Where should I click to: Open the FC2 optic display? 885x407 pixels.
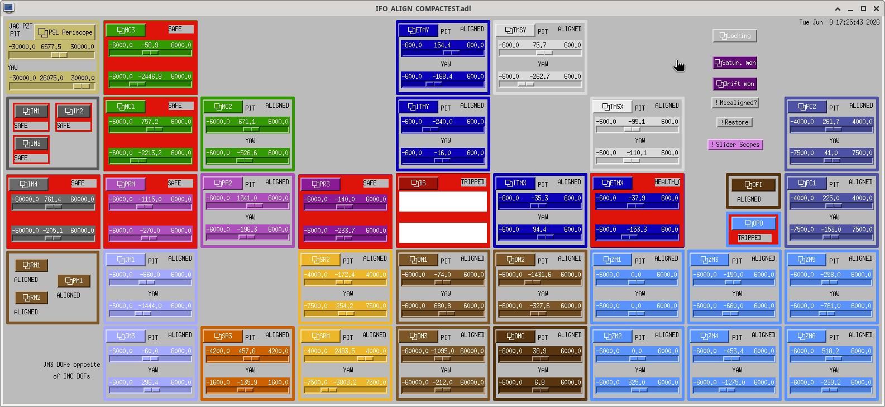pyautogui.click(x=807, y=107)
